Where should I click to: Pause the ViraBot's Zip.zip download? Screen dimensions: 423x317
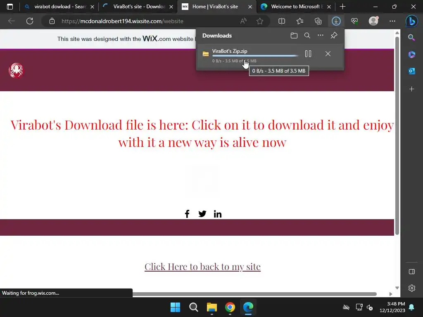(308, 54)
